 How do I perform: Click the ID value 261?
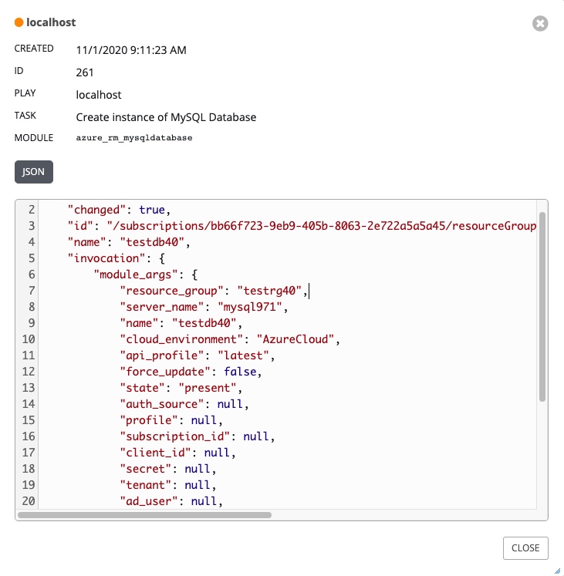pos(85,72)
